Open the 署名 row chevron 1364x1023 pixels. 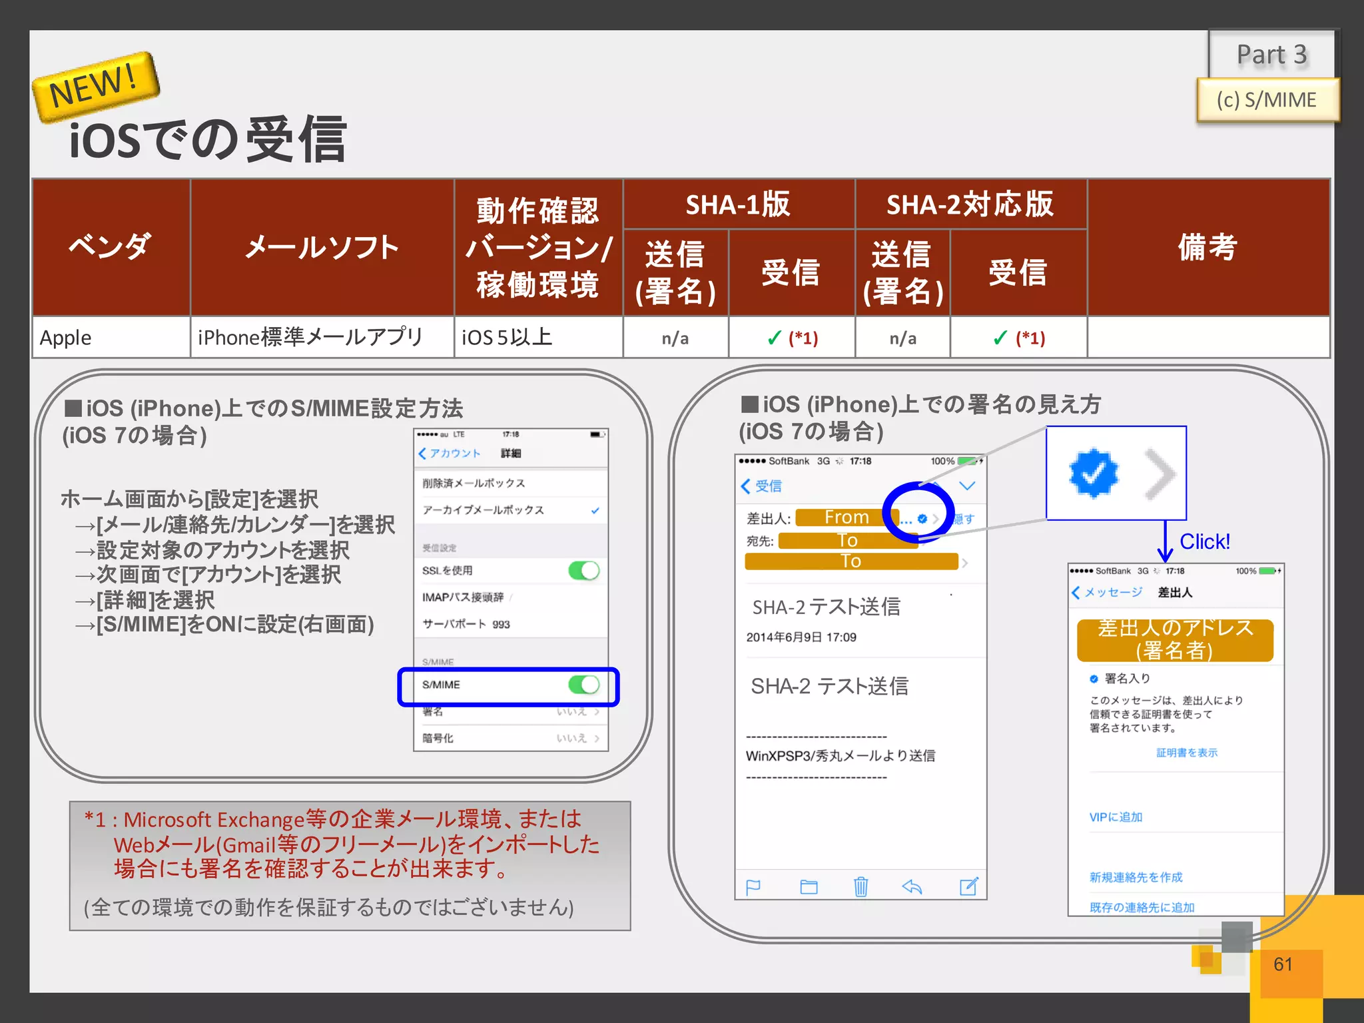click(597, 712)
